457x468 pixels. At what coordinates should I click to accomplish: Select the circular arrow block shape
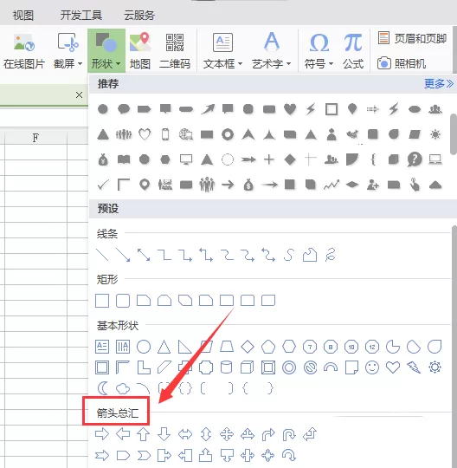[288, 455]
